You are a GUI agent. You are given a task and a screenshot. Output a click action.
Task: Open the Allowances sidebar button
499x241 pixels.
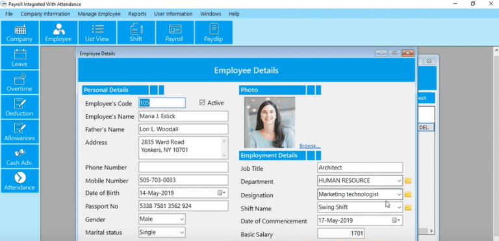coord(19,131)
